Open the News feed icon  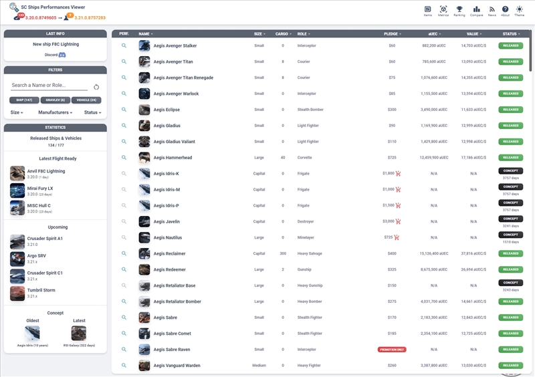492,9
